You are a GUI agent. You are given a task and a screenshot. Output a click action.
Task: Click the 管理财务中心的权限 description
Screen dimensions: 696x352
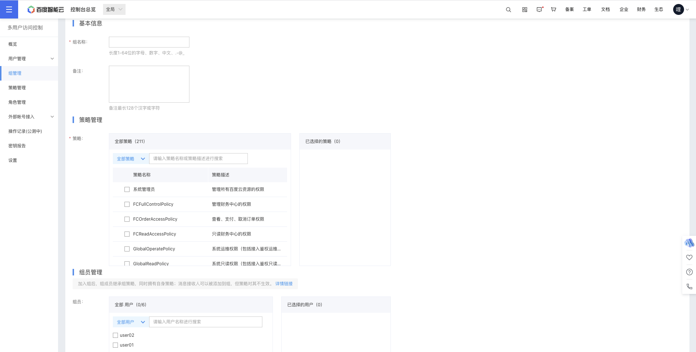(232, 204)
